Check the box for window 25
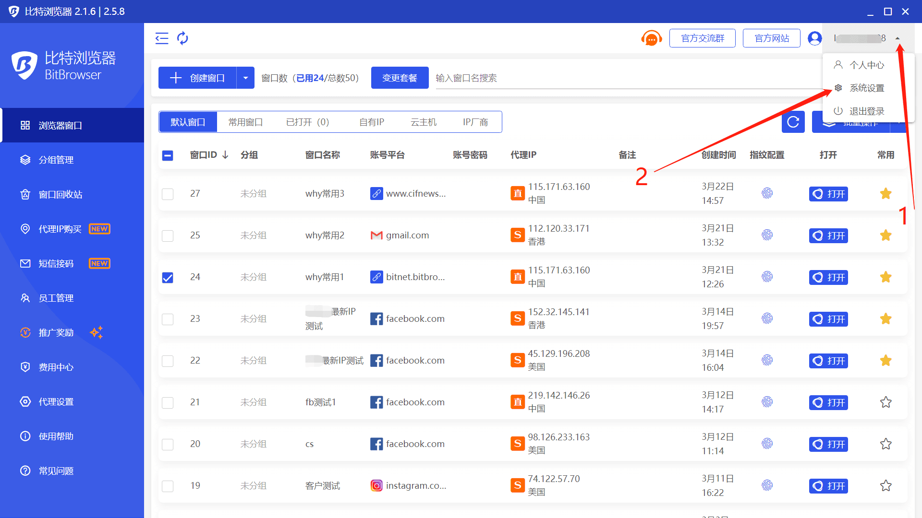Screen dimensions: 922x518 pos(168,236)
